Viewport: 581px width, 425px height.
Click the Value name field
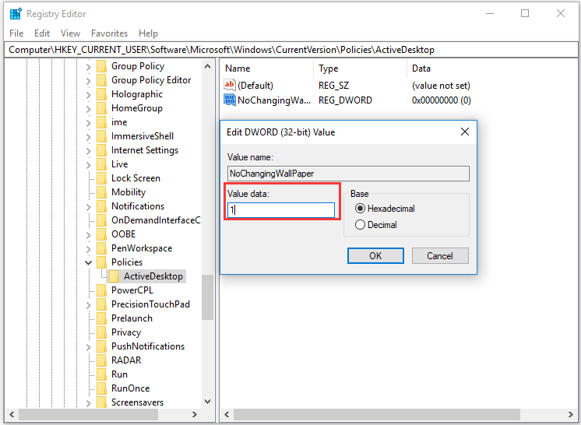[x=348, y=174]
